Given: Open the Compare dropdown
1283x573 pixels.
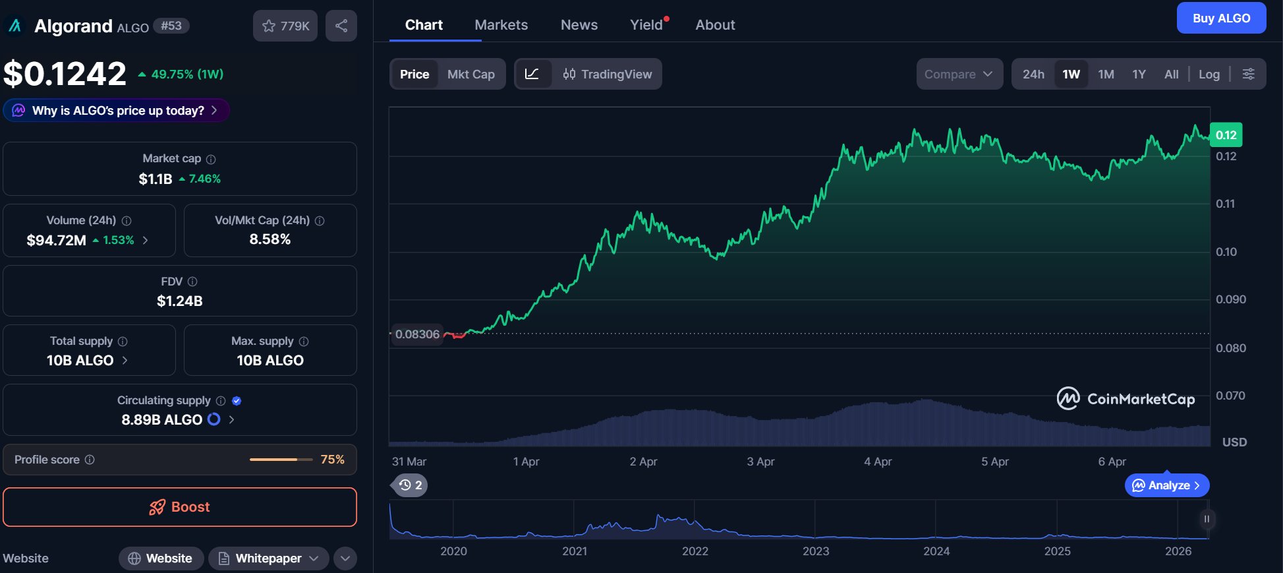Looking at the screenshot, I should [x=959, y=74].
